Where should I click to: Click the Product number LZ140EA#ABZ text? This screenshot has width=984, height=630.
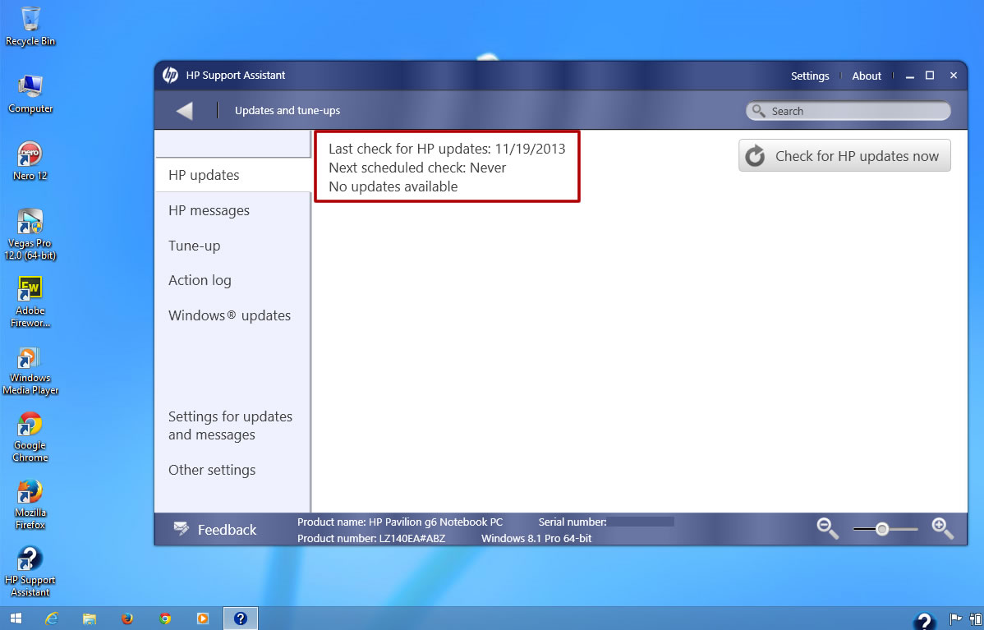371,538
